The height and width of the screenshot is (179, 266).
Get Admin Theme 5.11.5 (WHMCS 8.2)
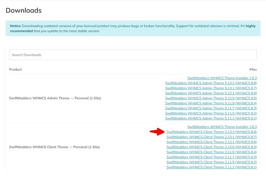pyautogui.click(x=211, y=113)
